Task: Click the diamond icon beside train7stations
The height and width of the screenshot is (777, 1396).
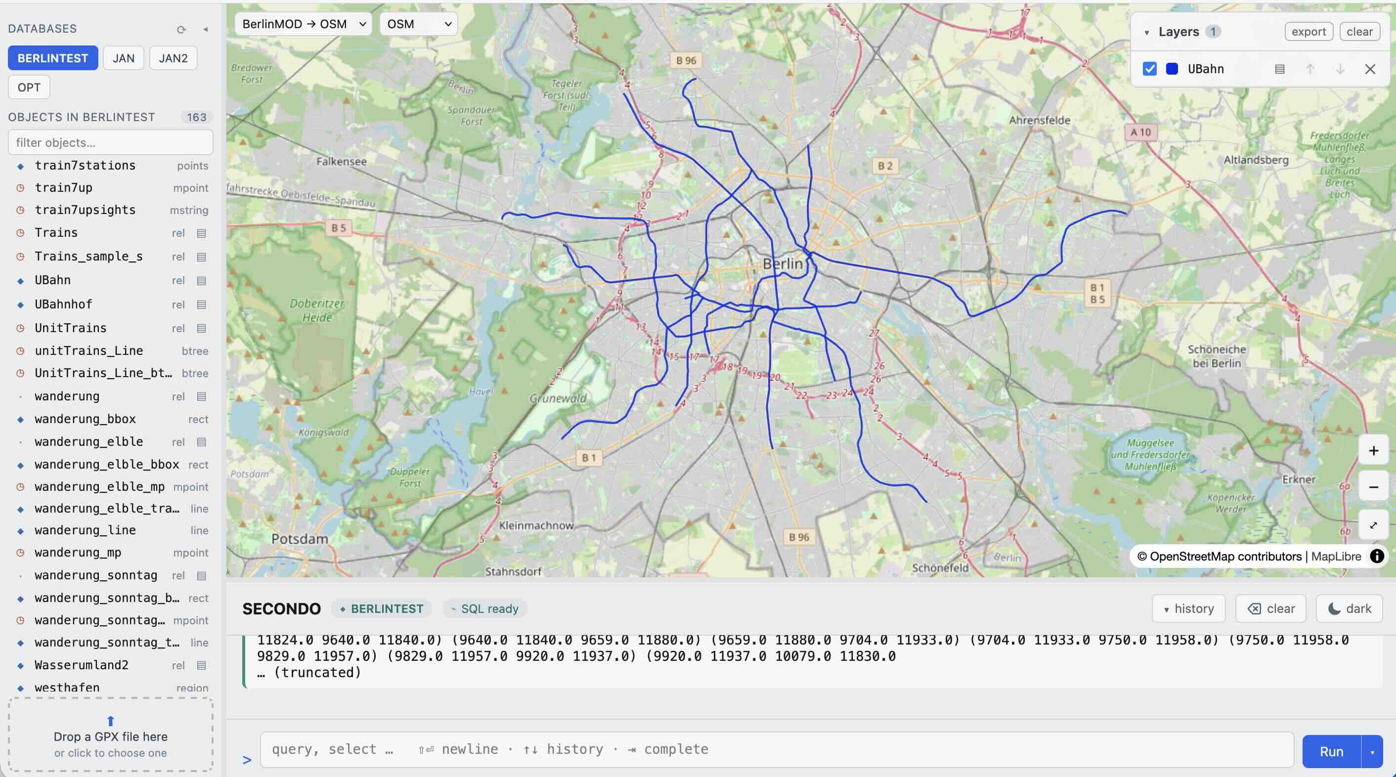Action: 21,166
